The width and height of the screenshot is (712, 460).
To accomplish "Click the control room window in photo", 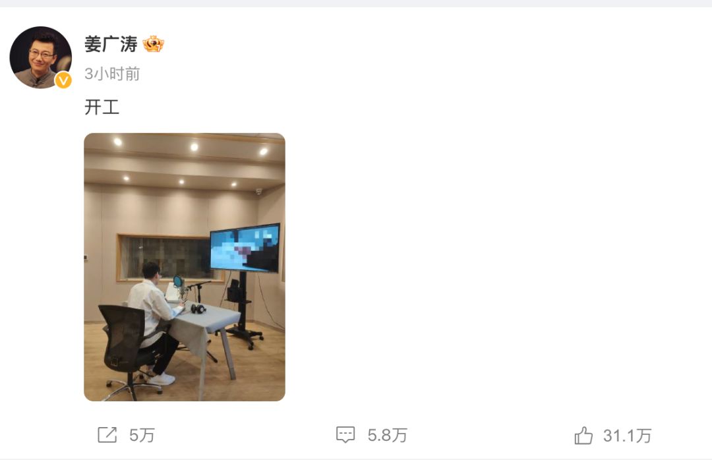I will tap(165, 258).
